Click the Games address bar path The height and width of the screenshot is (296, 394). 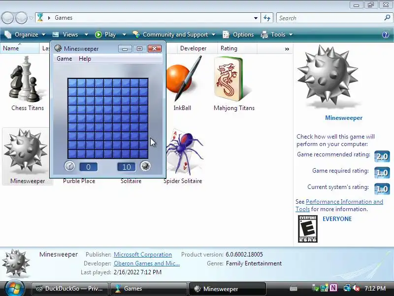(64, 18)
